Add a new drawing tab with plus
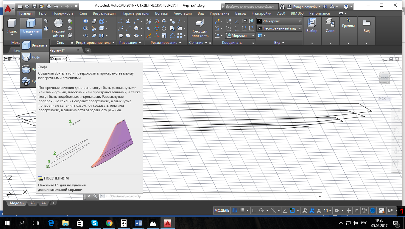Screen dimensions: 405x229 88,50
